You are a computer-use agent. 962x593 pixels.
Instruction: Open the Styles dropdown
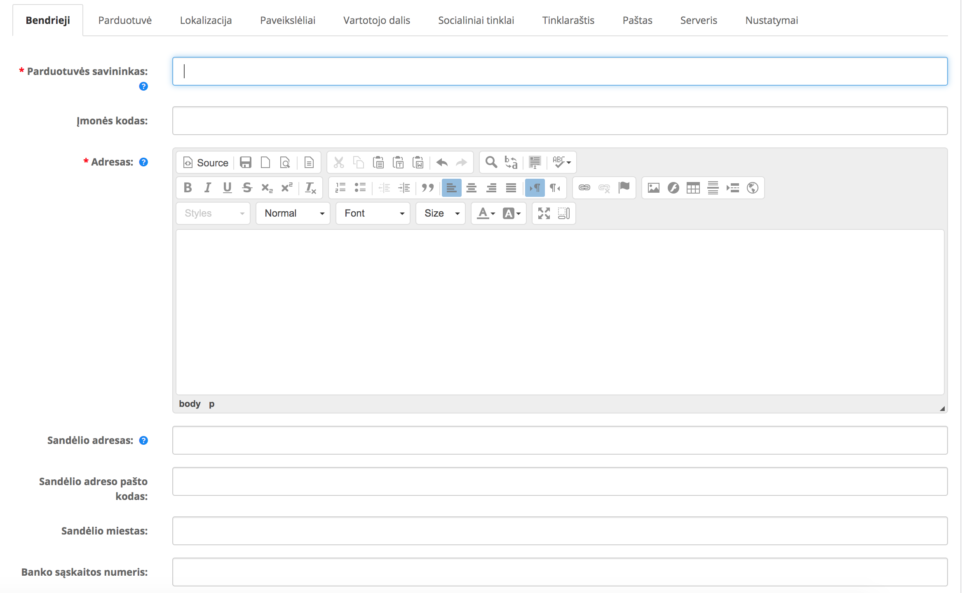tap(213, 213)
